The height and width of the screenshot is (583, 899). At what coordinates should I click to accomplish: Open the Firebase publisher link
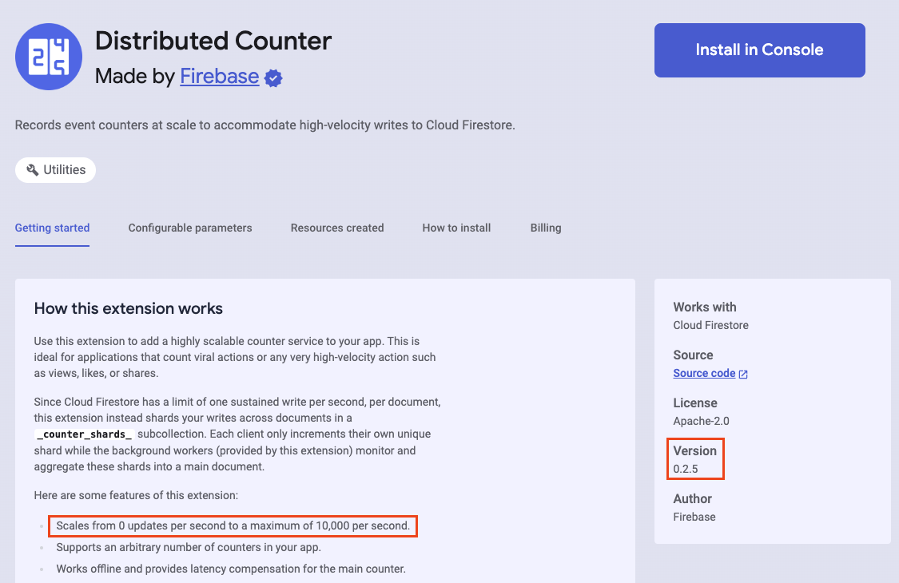click(220, 76)
